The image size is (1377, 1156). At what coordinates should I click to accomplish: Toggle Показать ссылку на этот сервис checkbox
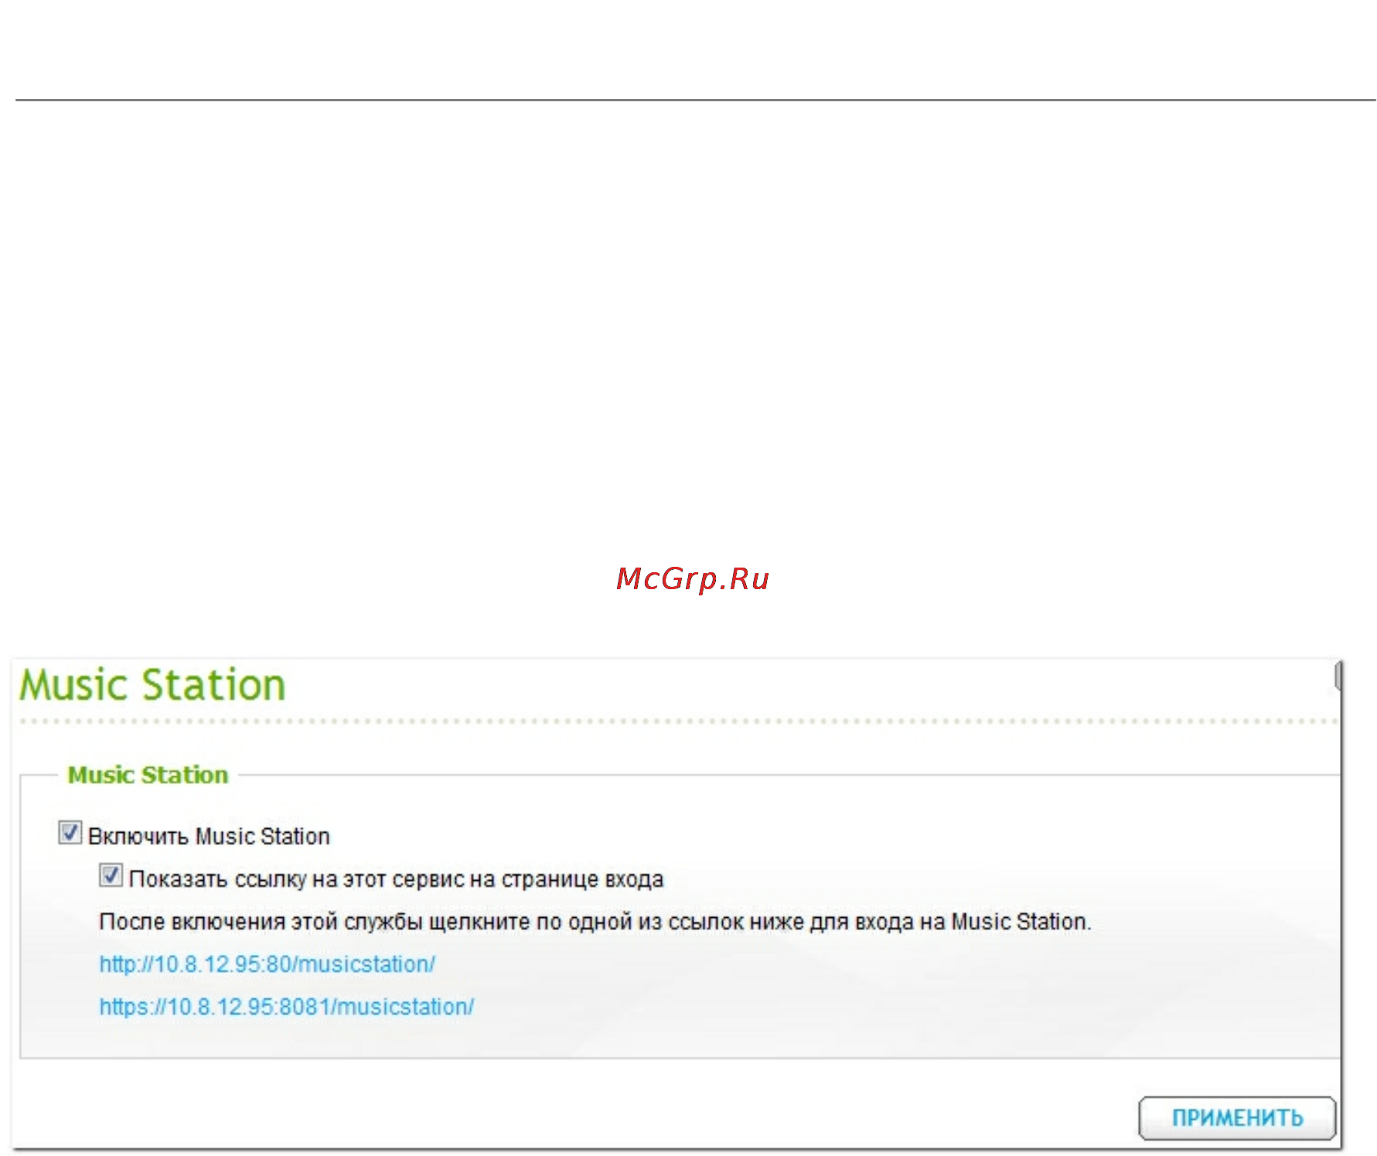coord(111,876)
